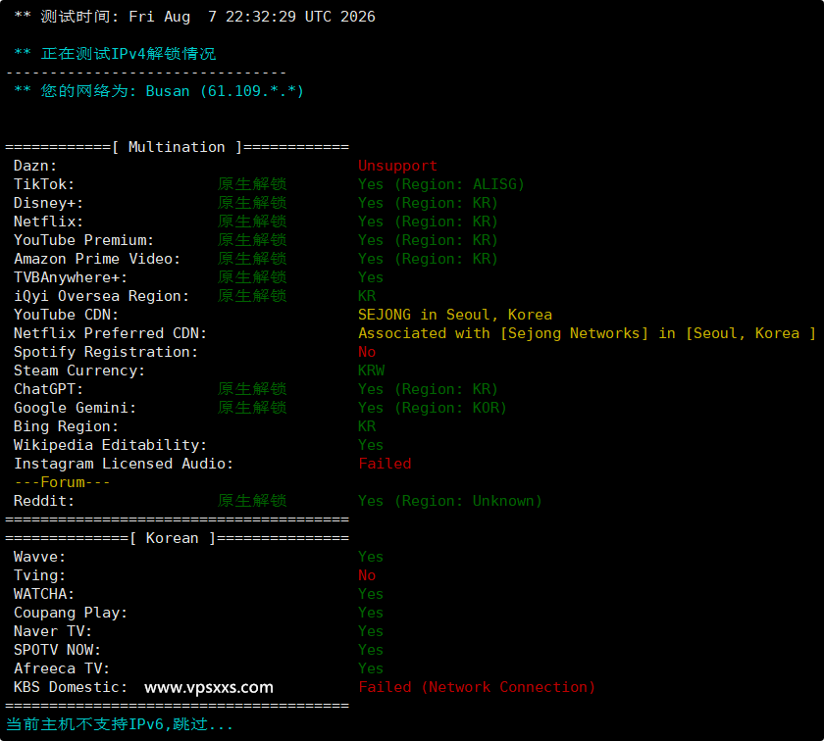Select red 'Failed' Instagram Licensed Audio result
Image resolution: width=824 pixels, height=741 pixels.
(x=385, y=464)
